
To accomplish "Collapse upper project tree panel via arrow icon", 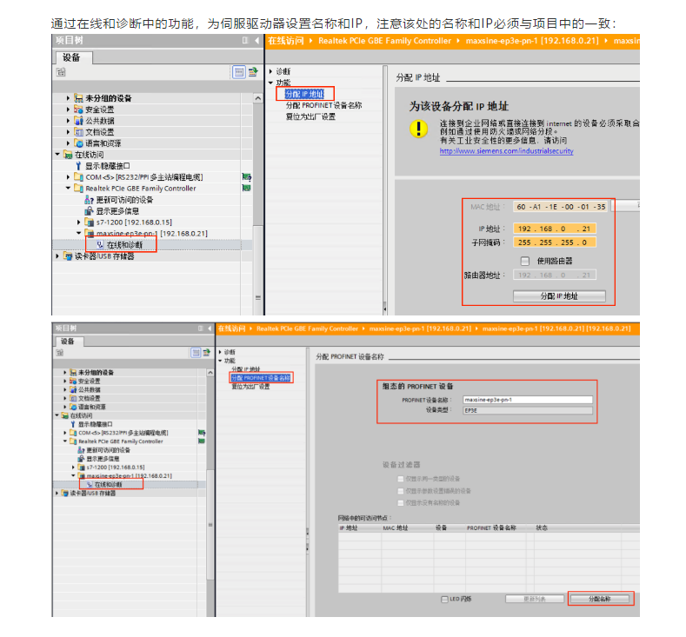I will pos(256,41).
